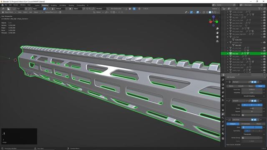Open the outliner display mode dropdown
The width and height of the screenshot is (267, 150).
229,8
